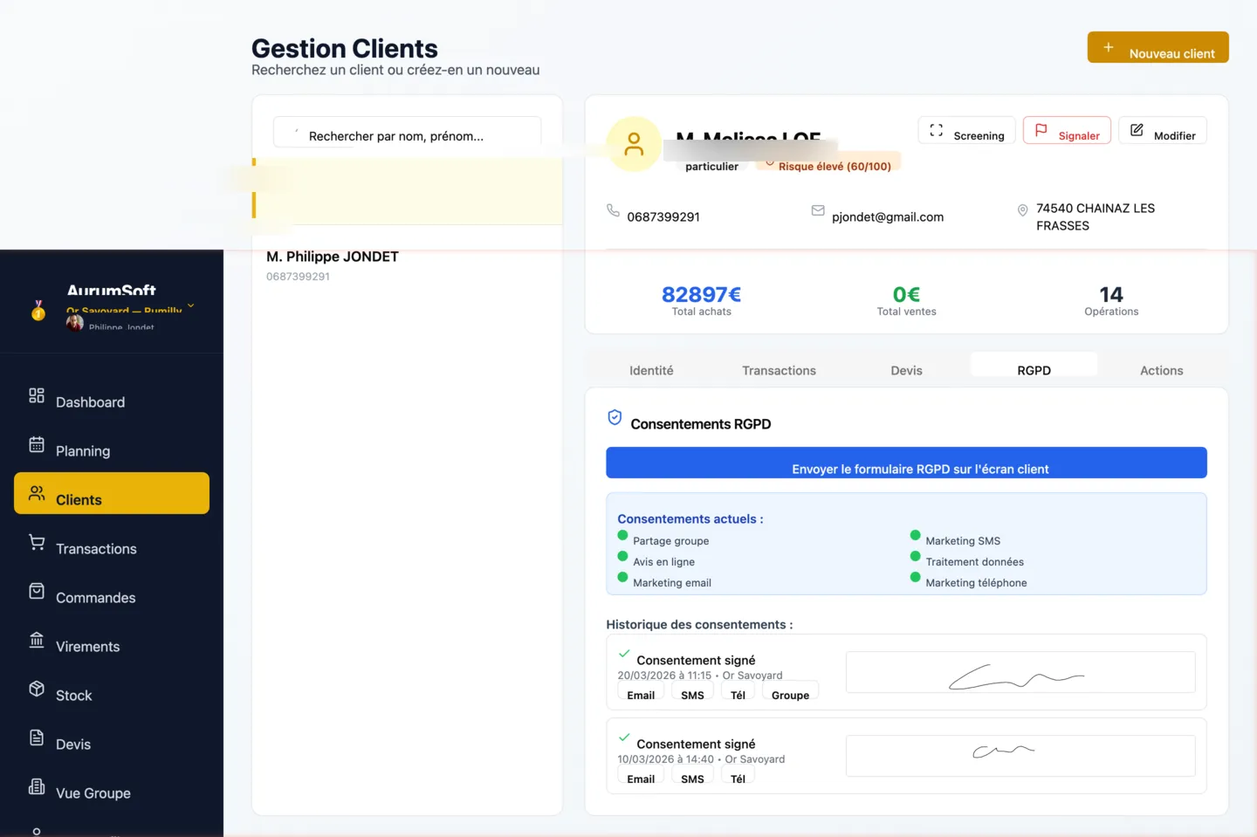The height and width of the screenshot is (837, 1257).
Task: Click Envoyer le formulaire RGPD sur l'écran client
Action: [x=906, y=463]
